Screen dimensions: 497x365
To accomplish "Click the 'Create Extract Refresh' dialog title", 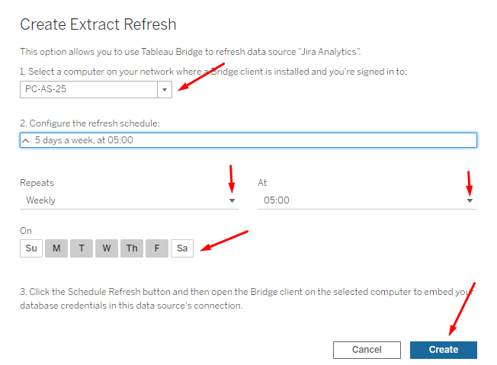I will click(x=98, y=24).
